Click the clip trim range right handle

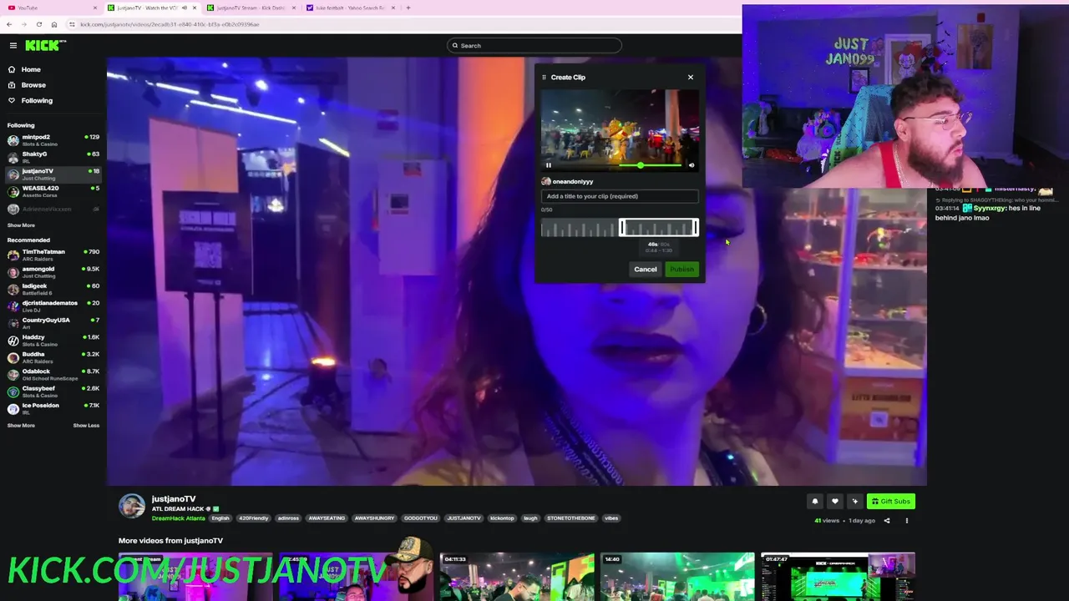click(696, 228)
